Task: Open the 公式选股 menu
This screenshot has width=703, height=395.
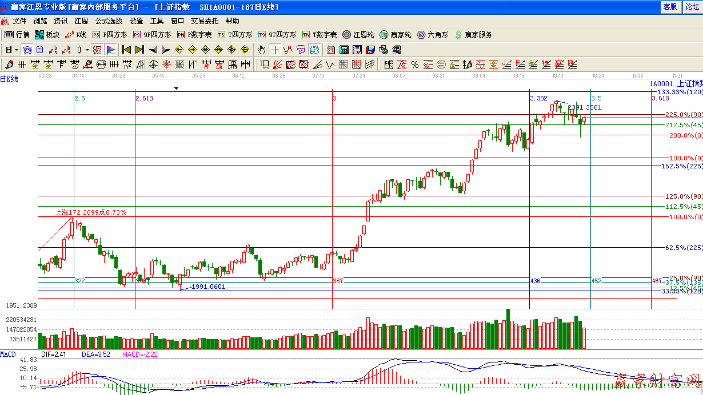Action: tap(109, 21)
